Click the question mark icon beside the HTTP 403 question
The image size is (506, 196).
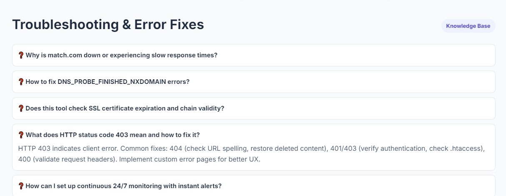[x=21, y=135]
